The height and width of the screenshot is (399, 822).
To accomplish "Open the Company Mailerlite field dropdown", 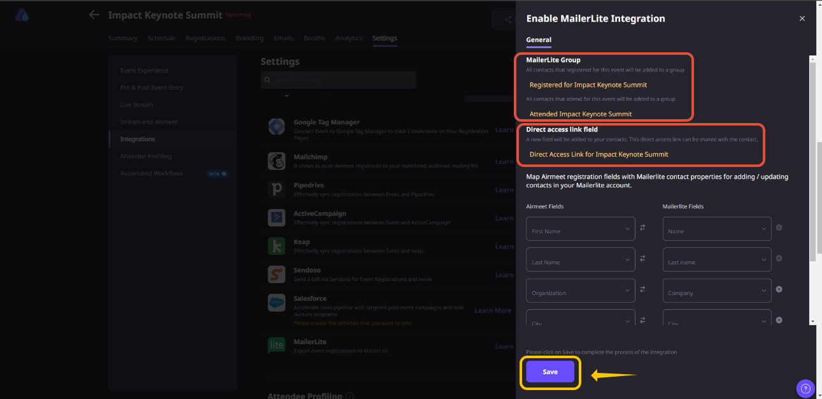I will tap(717, 291).
